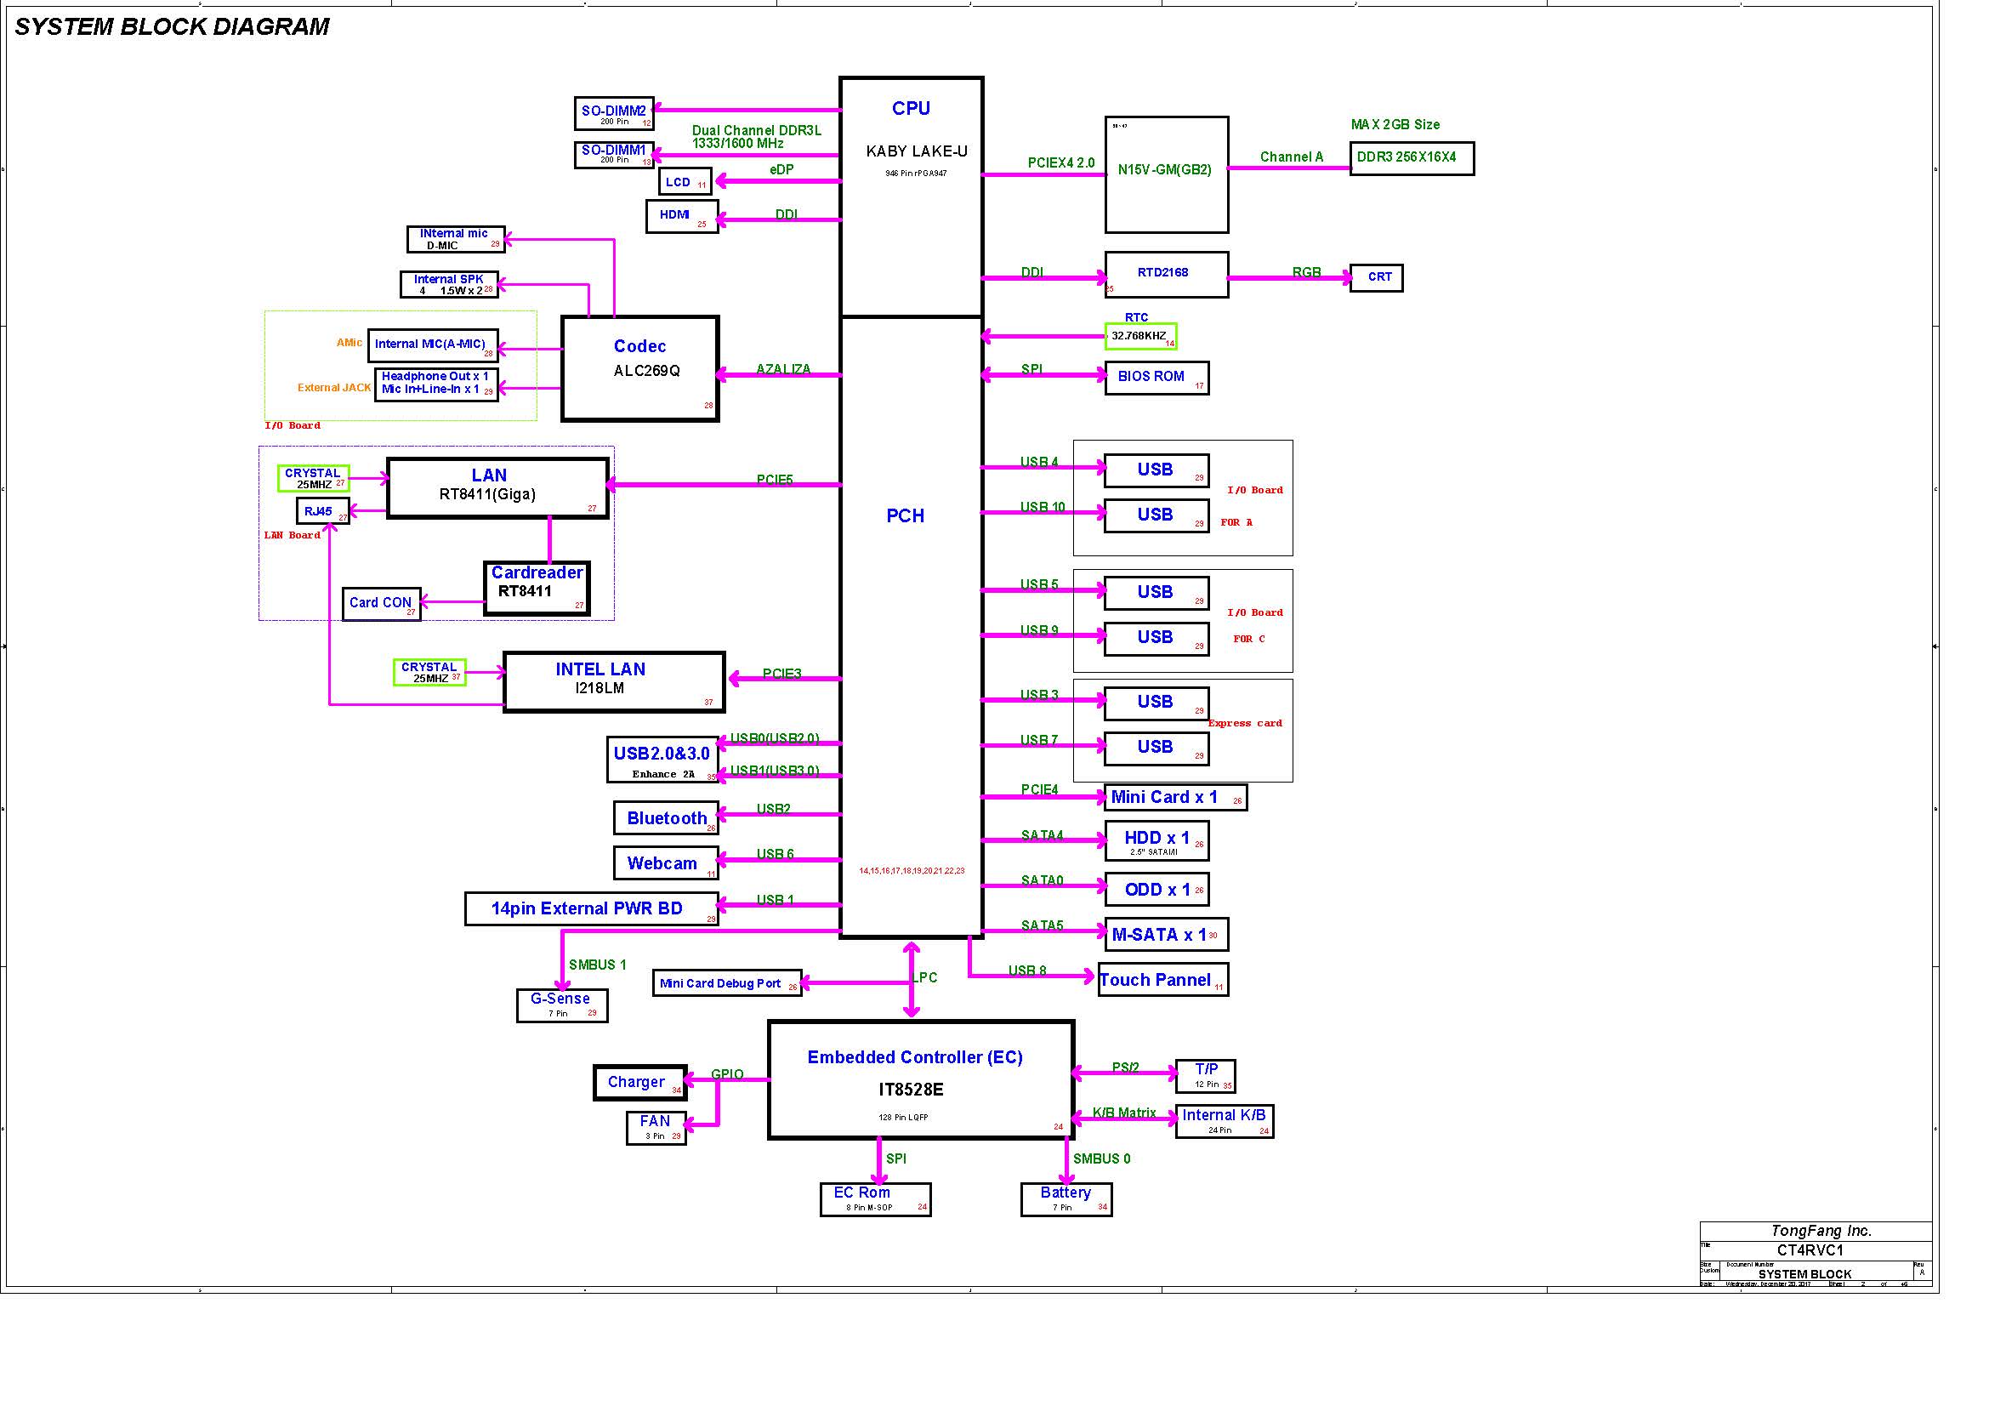Click the "PCIE3" bus label

click(781, 674)
